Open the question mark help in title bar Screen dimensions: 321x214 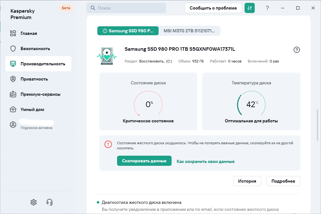(267, 8)
